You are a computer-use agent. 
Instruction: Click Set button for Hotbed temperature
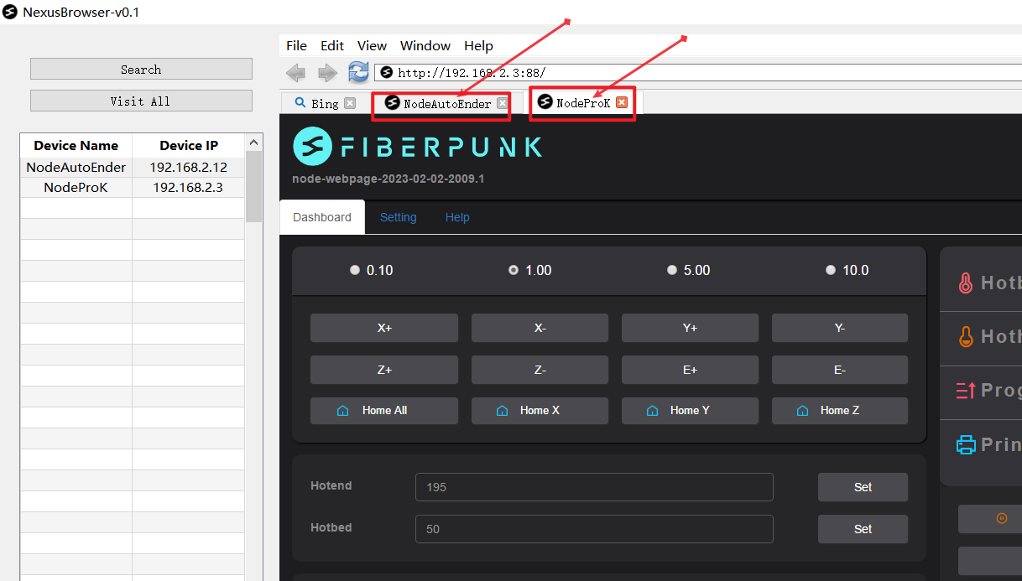pos(863,529)
